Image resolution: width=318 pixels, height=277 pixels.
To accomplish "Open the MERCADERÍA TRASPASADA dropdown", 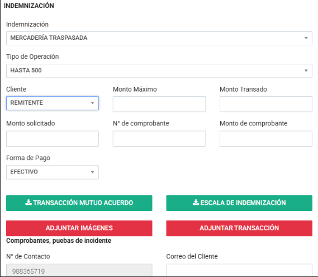I will [159, 38].
